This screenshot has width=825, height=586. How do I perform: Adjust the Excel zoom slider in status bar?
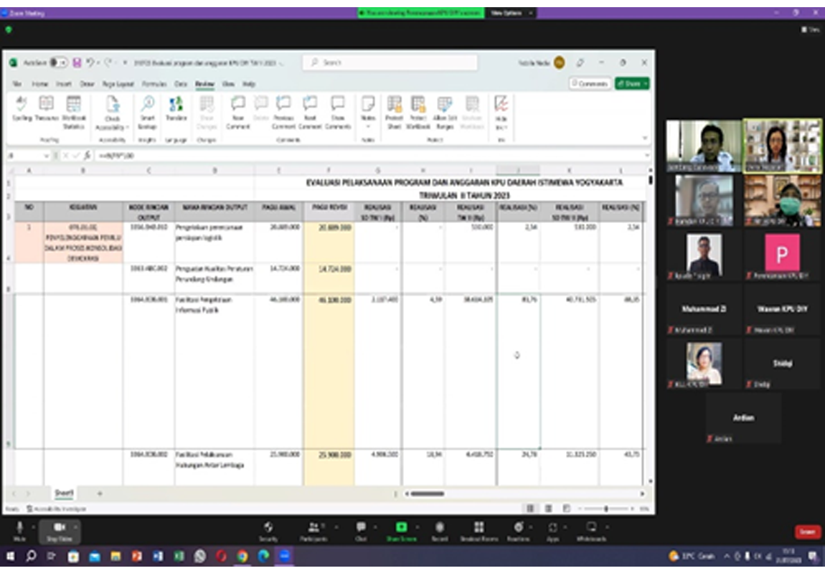(x=606, y=509)
